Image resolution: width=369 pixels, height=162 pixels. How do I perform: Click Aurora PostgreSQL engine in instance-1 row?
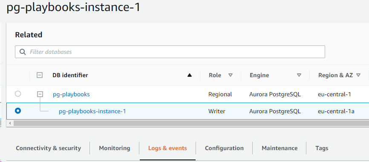(x=275, y=111)
